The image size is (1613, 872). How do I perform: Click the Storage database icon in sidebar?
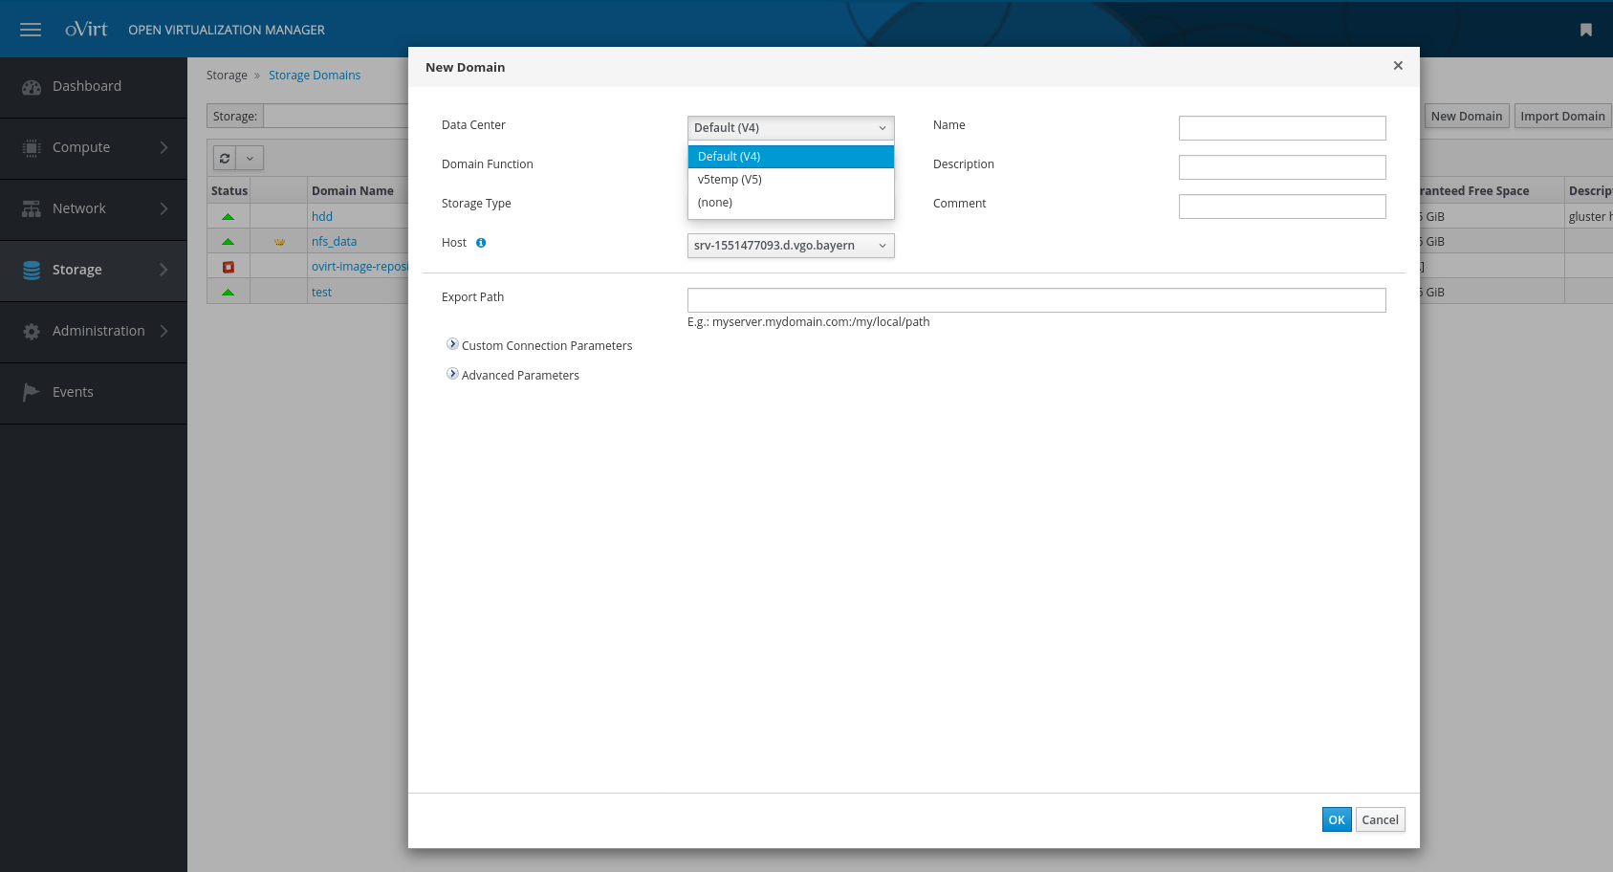point(32,271)
